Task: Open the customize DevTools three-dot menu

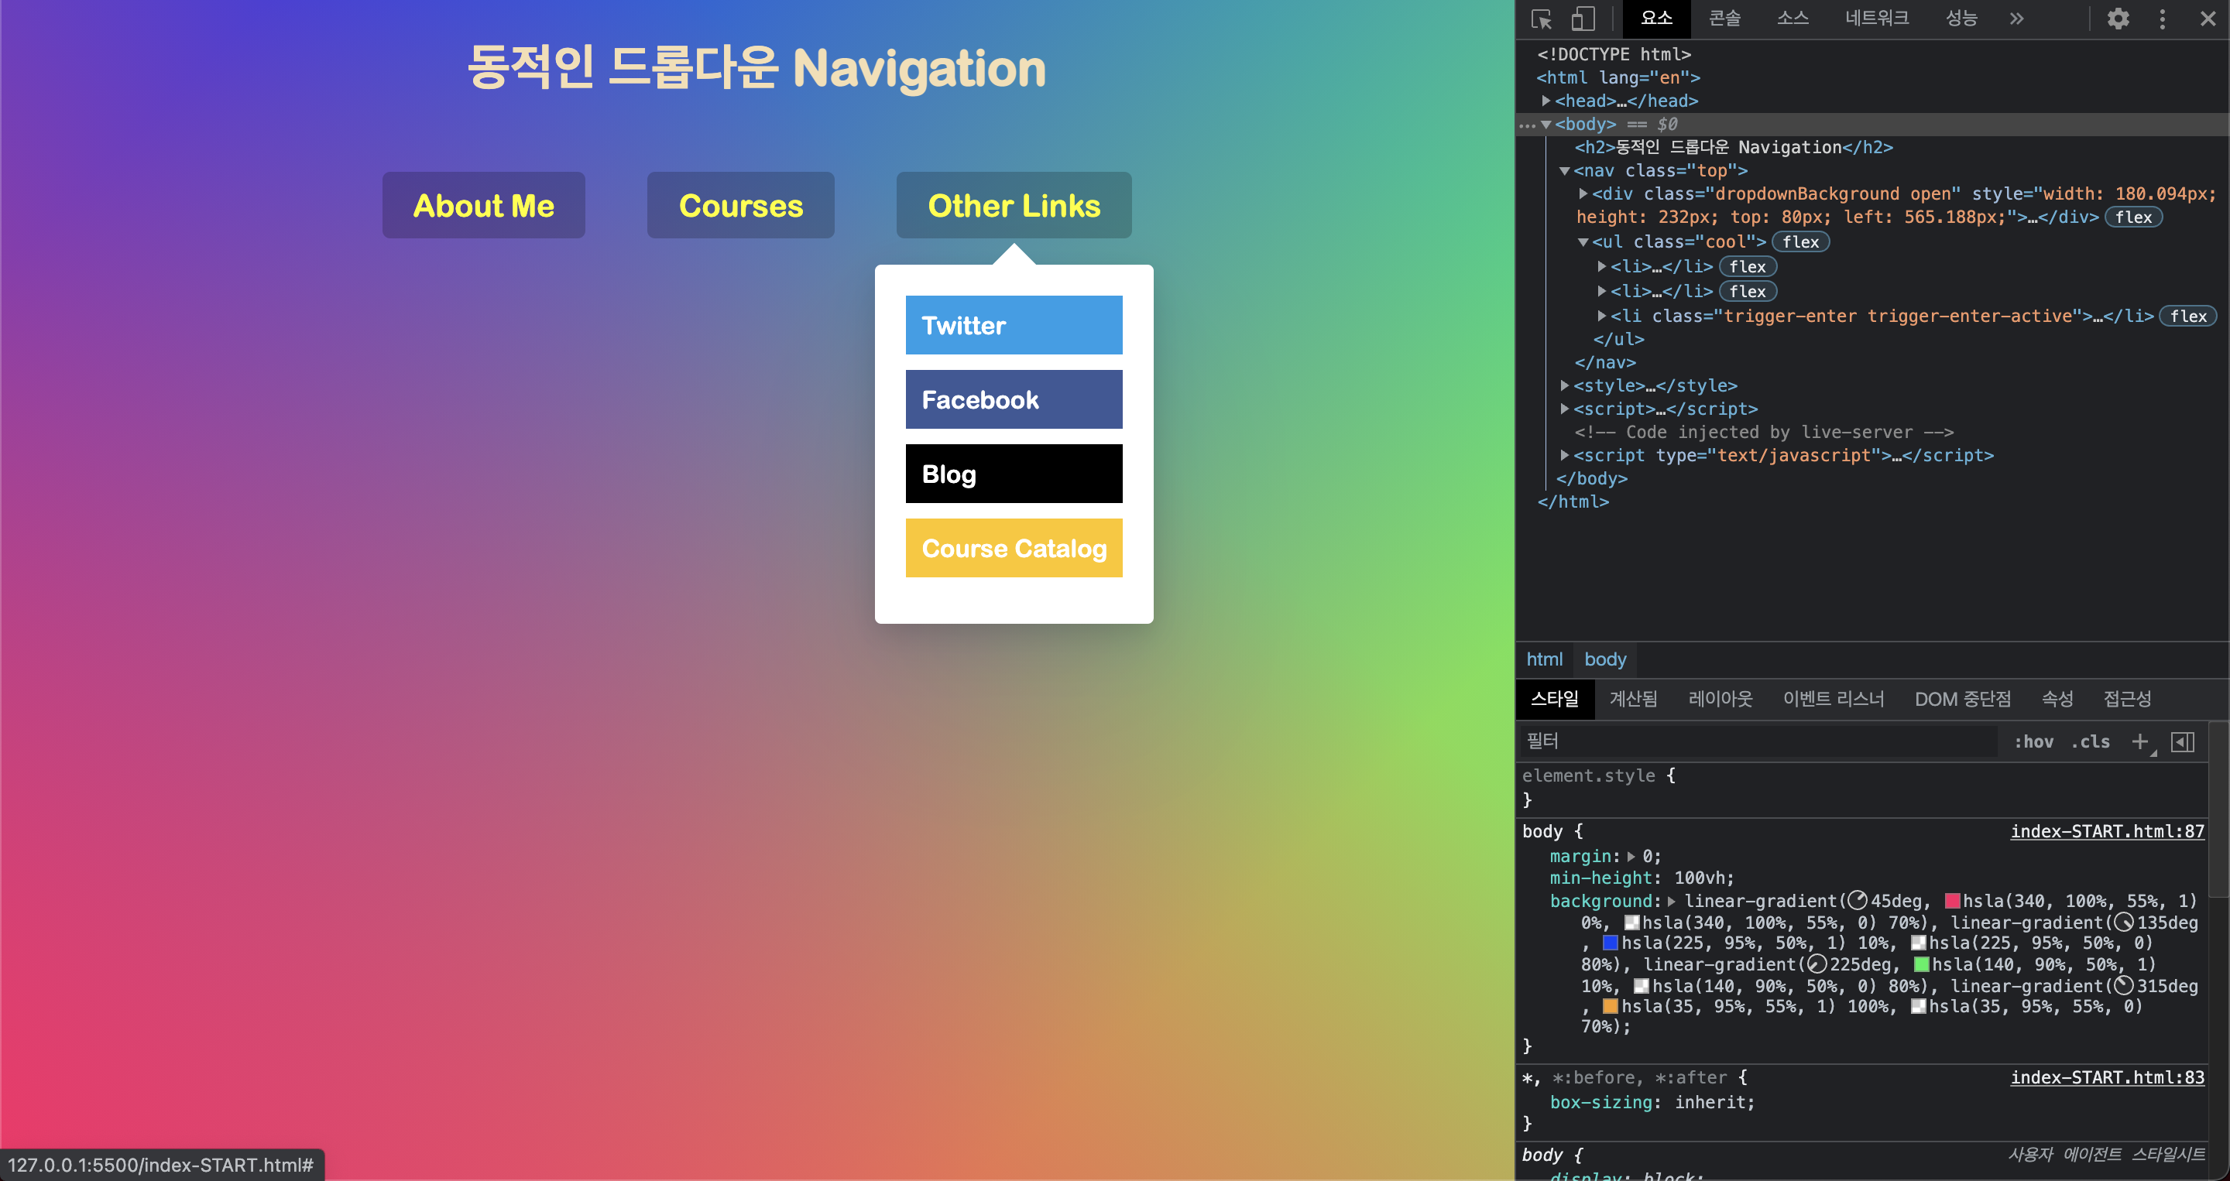Action: pyautogui.click(x=2162, y=18)
